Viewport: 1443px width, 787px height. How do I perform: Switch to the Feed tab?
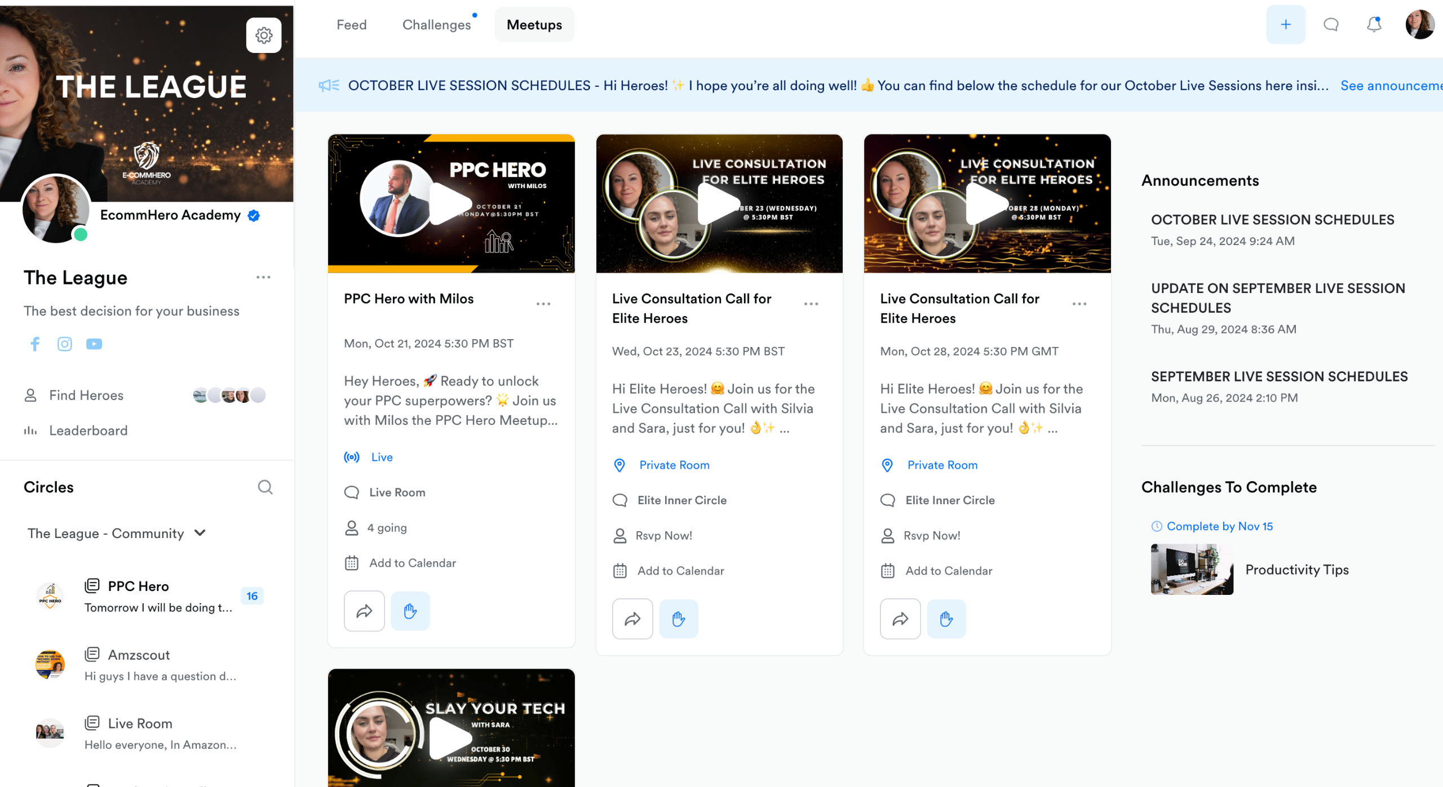pos(351,25)
